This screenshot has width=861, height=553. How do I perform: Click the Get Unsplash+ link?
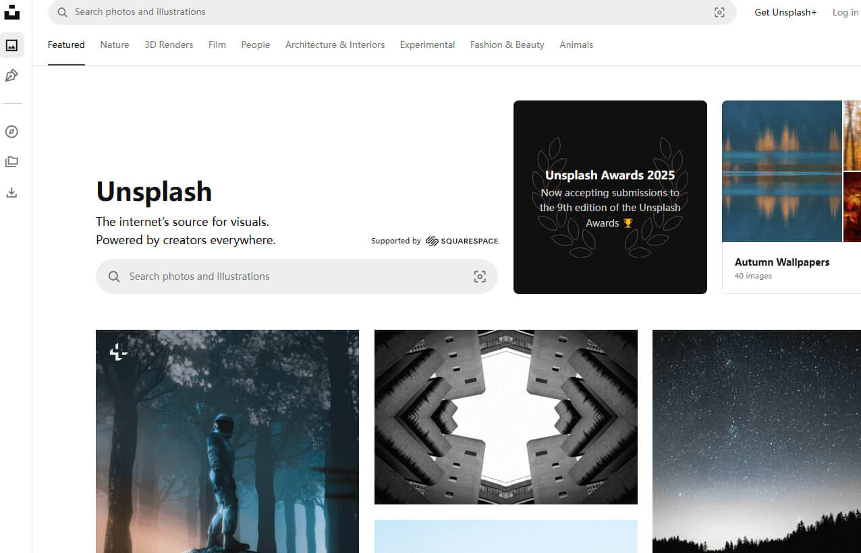point(785,12)
